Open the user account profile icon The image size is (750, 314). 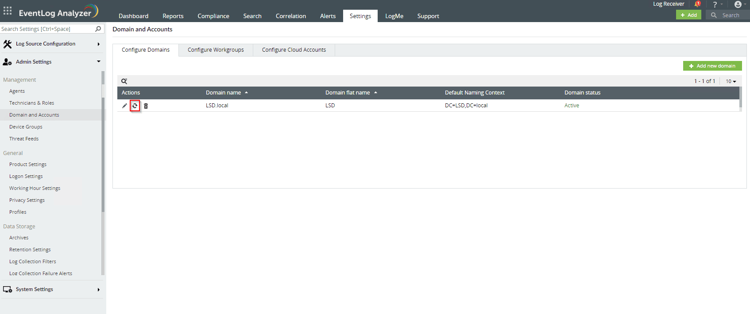pos(738,4)
